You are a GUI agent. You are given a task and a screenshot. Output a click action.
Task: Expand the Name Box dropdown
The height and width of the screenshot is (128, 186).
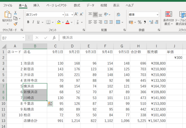(23, 38)
